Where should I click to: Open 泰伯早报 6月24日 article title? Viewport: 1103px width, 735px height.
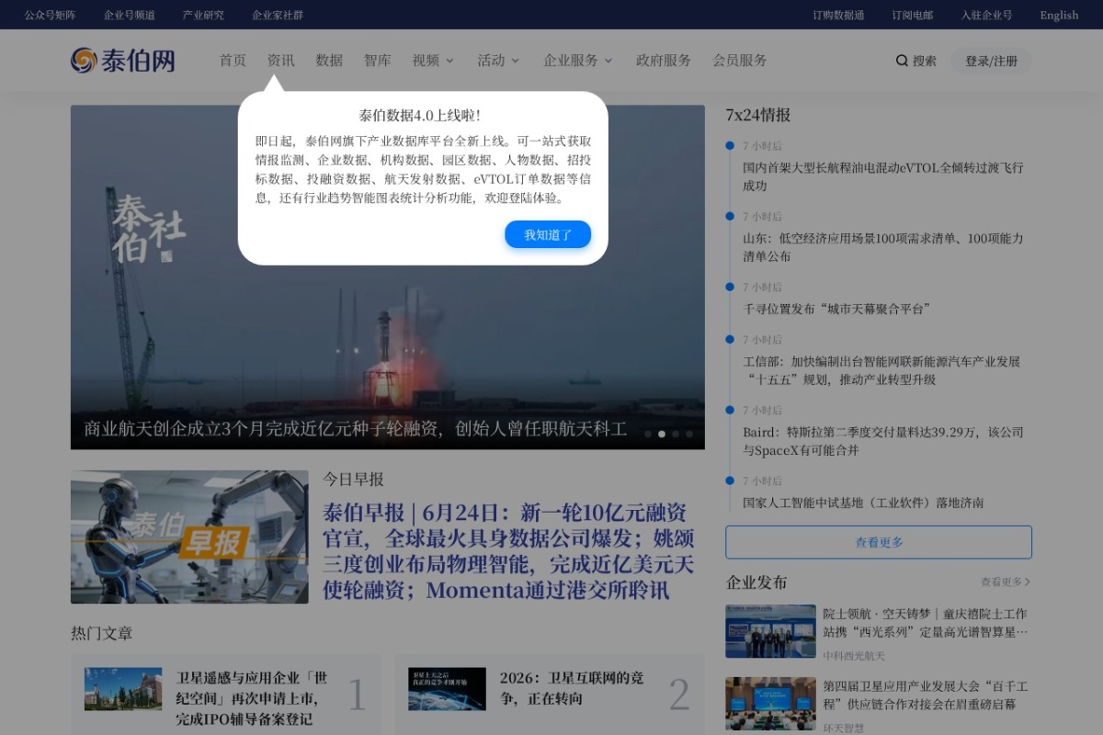pos(508,550)
